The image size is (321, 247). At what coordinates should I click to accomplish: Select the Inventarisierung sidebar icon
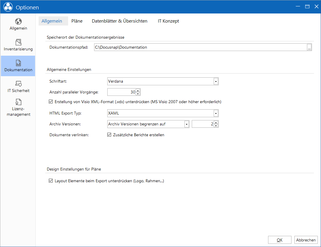click(18, 42)
